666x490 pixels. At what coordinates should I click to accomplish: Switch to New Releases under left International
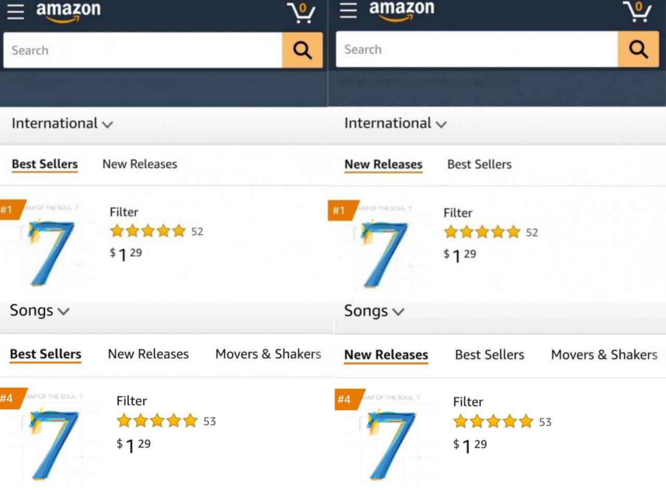139,164
